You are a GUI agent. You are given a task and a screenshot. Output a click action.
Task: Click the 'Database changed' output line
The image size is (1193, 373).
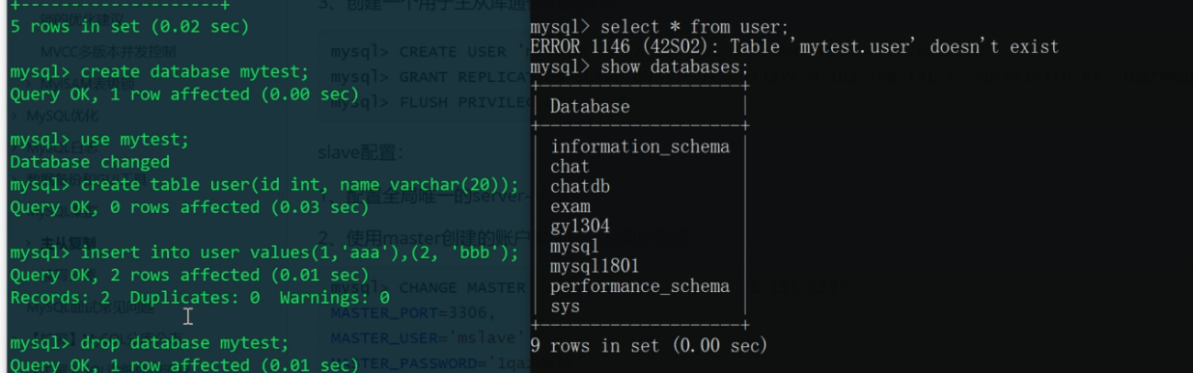(x=90, y=162)
